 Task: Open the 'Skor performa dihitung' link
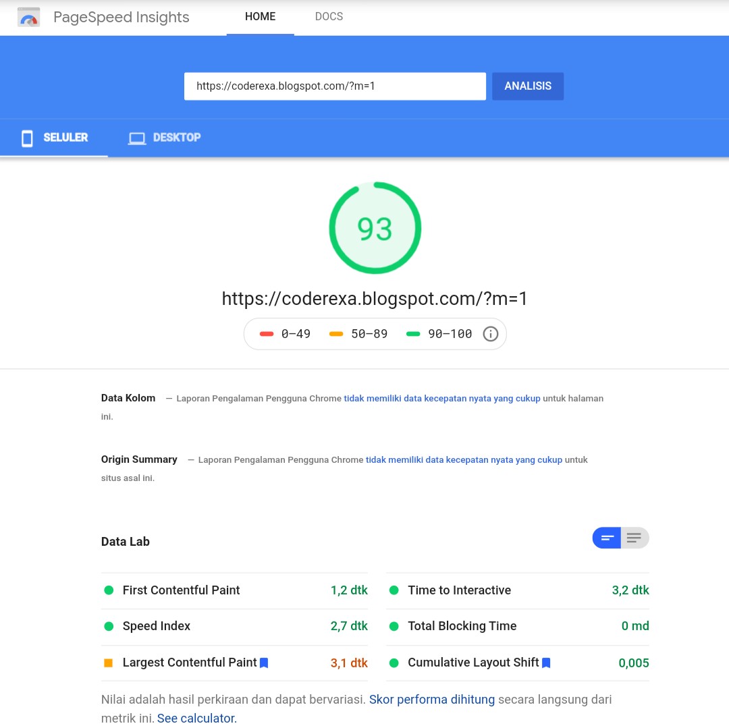click(x=432, y=700)
